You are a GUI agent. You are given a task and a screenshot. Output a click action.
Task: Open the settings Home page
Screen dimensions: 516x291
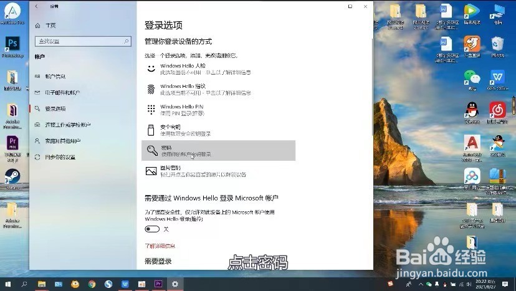pos(45,26)
